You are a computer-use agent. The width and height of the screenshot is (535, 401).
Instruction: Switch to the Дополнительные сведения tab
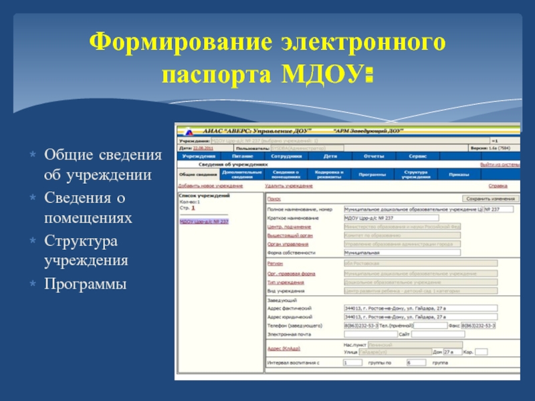pyautogui.click(x=242, y=174)
